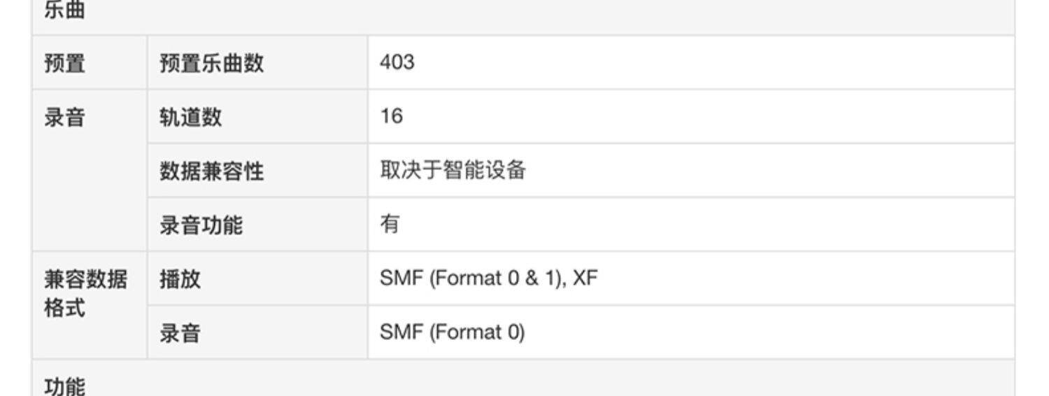The width and height of the screenshot is (1049, 396).
Task: Select the XF text in the 播放 row
Action: [585, 278]
